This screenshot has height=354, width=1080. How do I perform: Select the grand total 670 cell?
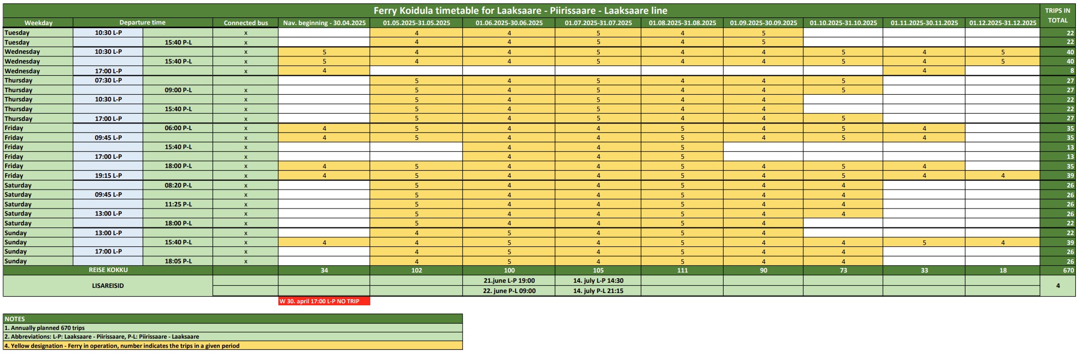(x=1057, y=270)
